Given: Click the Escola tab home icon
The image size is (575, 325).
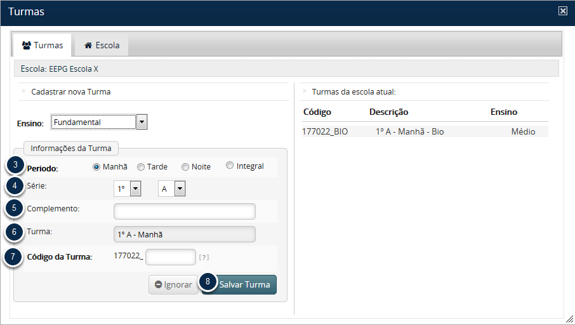Looking at the screenshot, I should point(88,46).
